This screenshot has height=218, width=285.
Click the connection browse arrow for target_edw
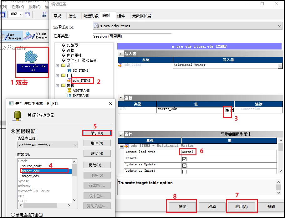[227, 110]
